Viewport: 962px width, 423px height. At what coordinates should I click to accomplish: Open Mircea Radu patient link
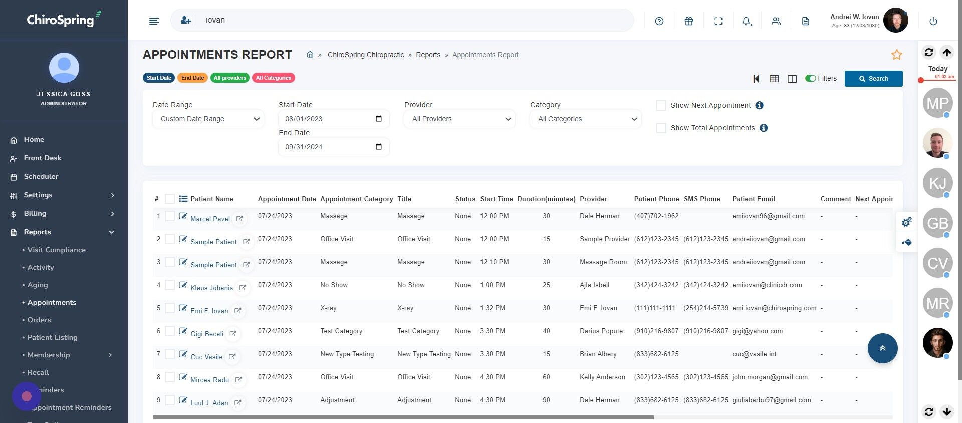coord(209,380)
